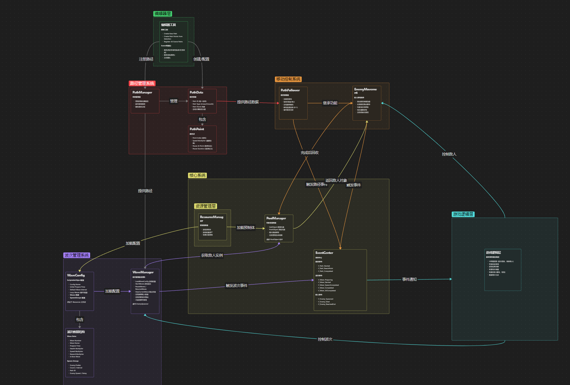Click the ResourceManager node title

point(211,219)
